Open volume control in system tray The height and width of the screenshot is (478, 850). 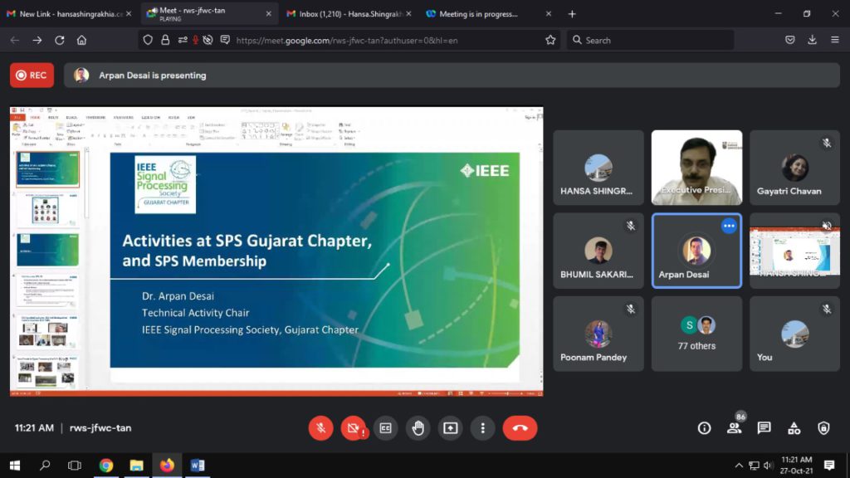(x=768, y=466)
